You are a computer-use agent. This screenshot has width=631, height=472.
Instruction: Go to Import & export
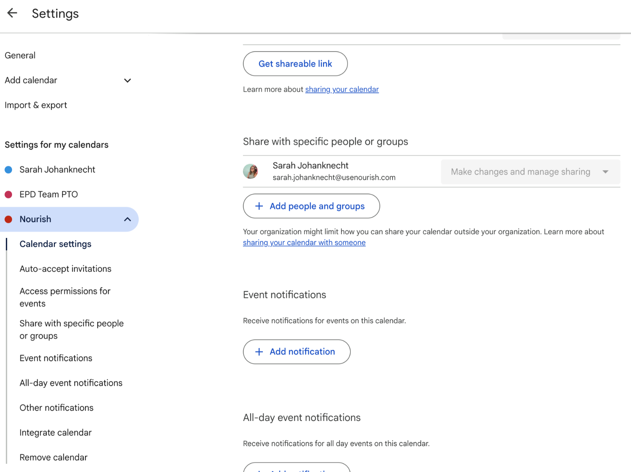(x=36, y=105)
